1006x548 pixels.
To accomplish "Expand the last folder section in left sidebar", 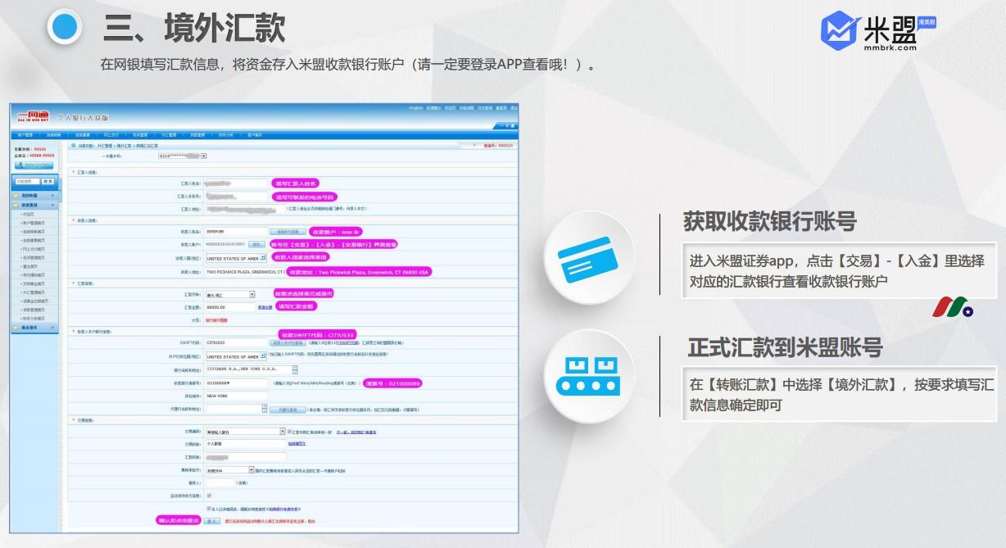I will coord(34,328).
